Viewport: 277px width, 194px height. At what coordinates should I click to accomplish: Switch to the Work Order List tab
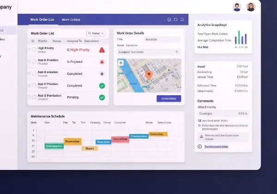(x=42, y=19)
